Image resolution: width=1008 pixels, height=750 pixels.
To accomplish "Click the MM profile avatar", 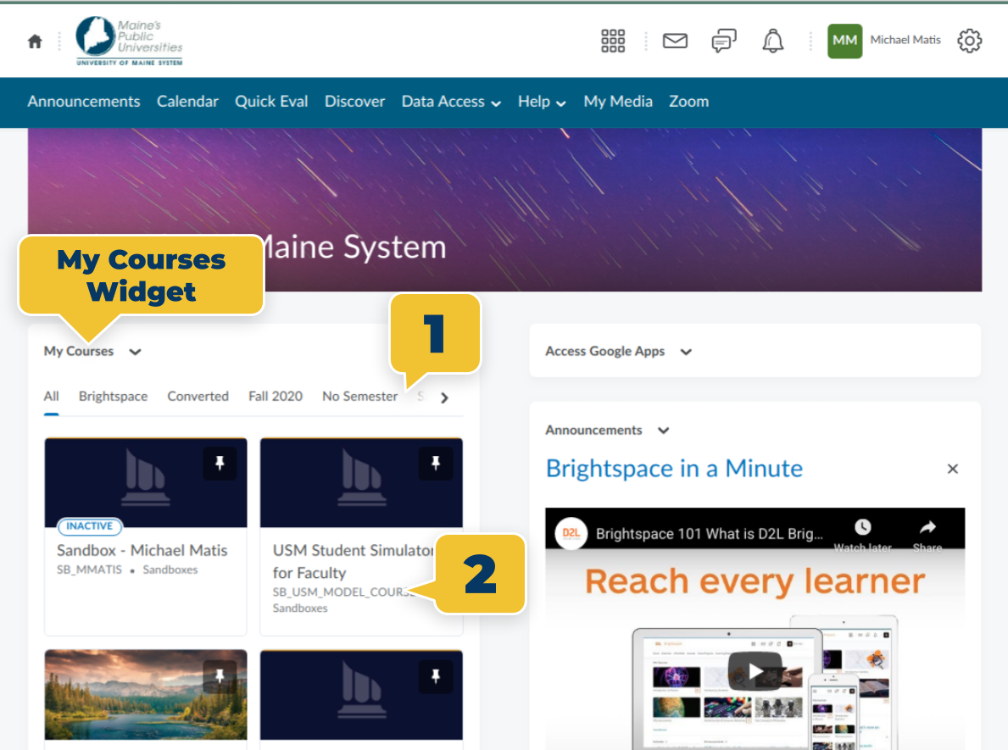I will pos(844,41).
